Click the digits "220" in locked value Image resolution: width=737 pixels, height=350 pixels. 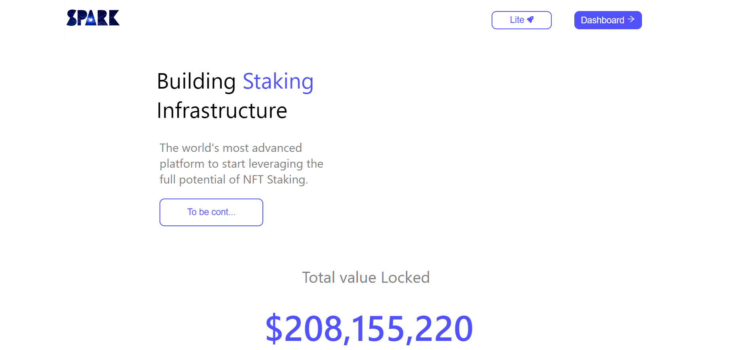click(444, 328)
